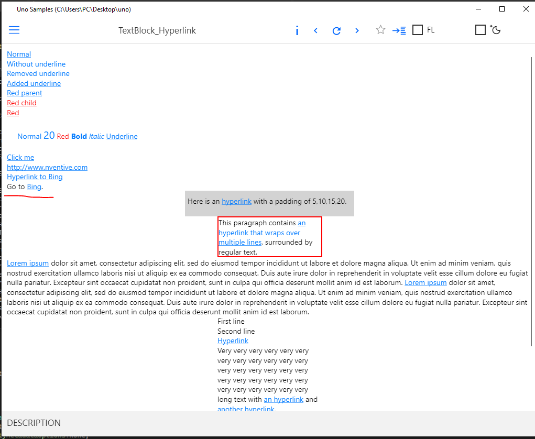Click the "Without underline" link
Viewport: 535px width, 439px height.
tap(36, 64)
